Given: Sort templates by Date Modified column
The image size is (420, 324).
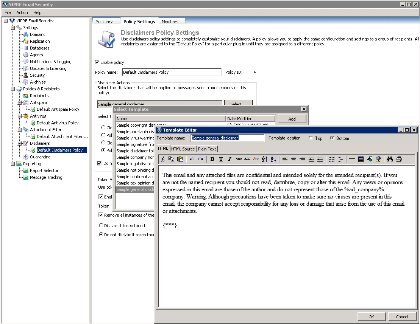Looking at the screenshot, I should click(x=250, y=118).
